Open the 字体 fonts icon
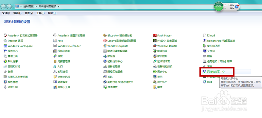The height and width of the screenshot is (118, 262). tap(155, 87)
